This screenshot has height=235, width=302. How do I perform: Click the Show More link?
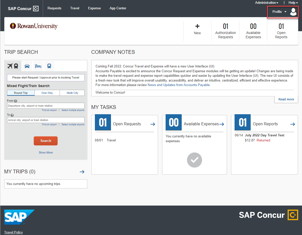click(x=46, y=152)
